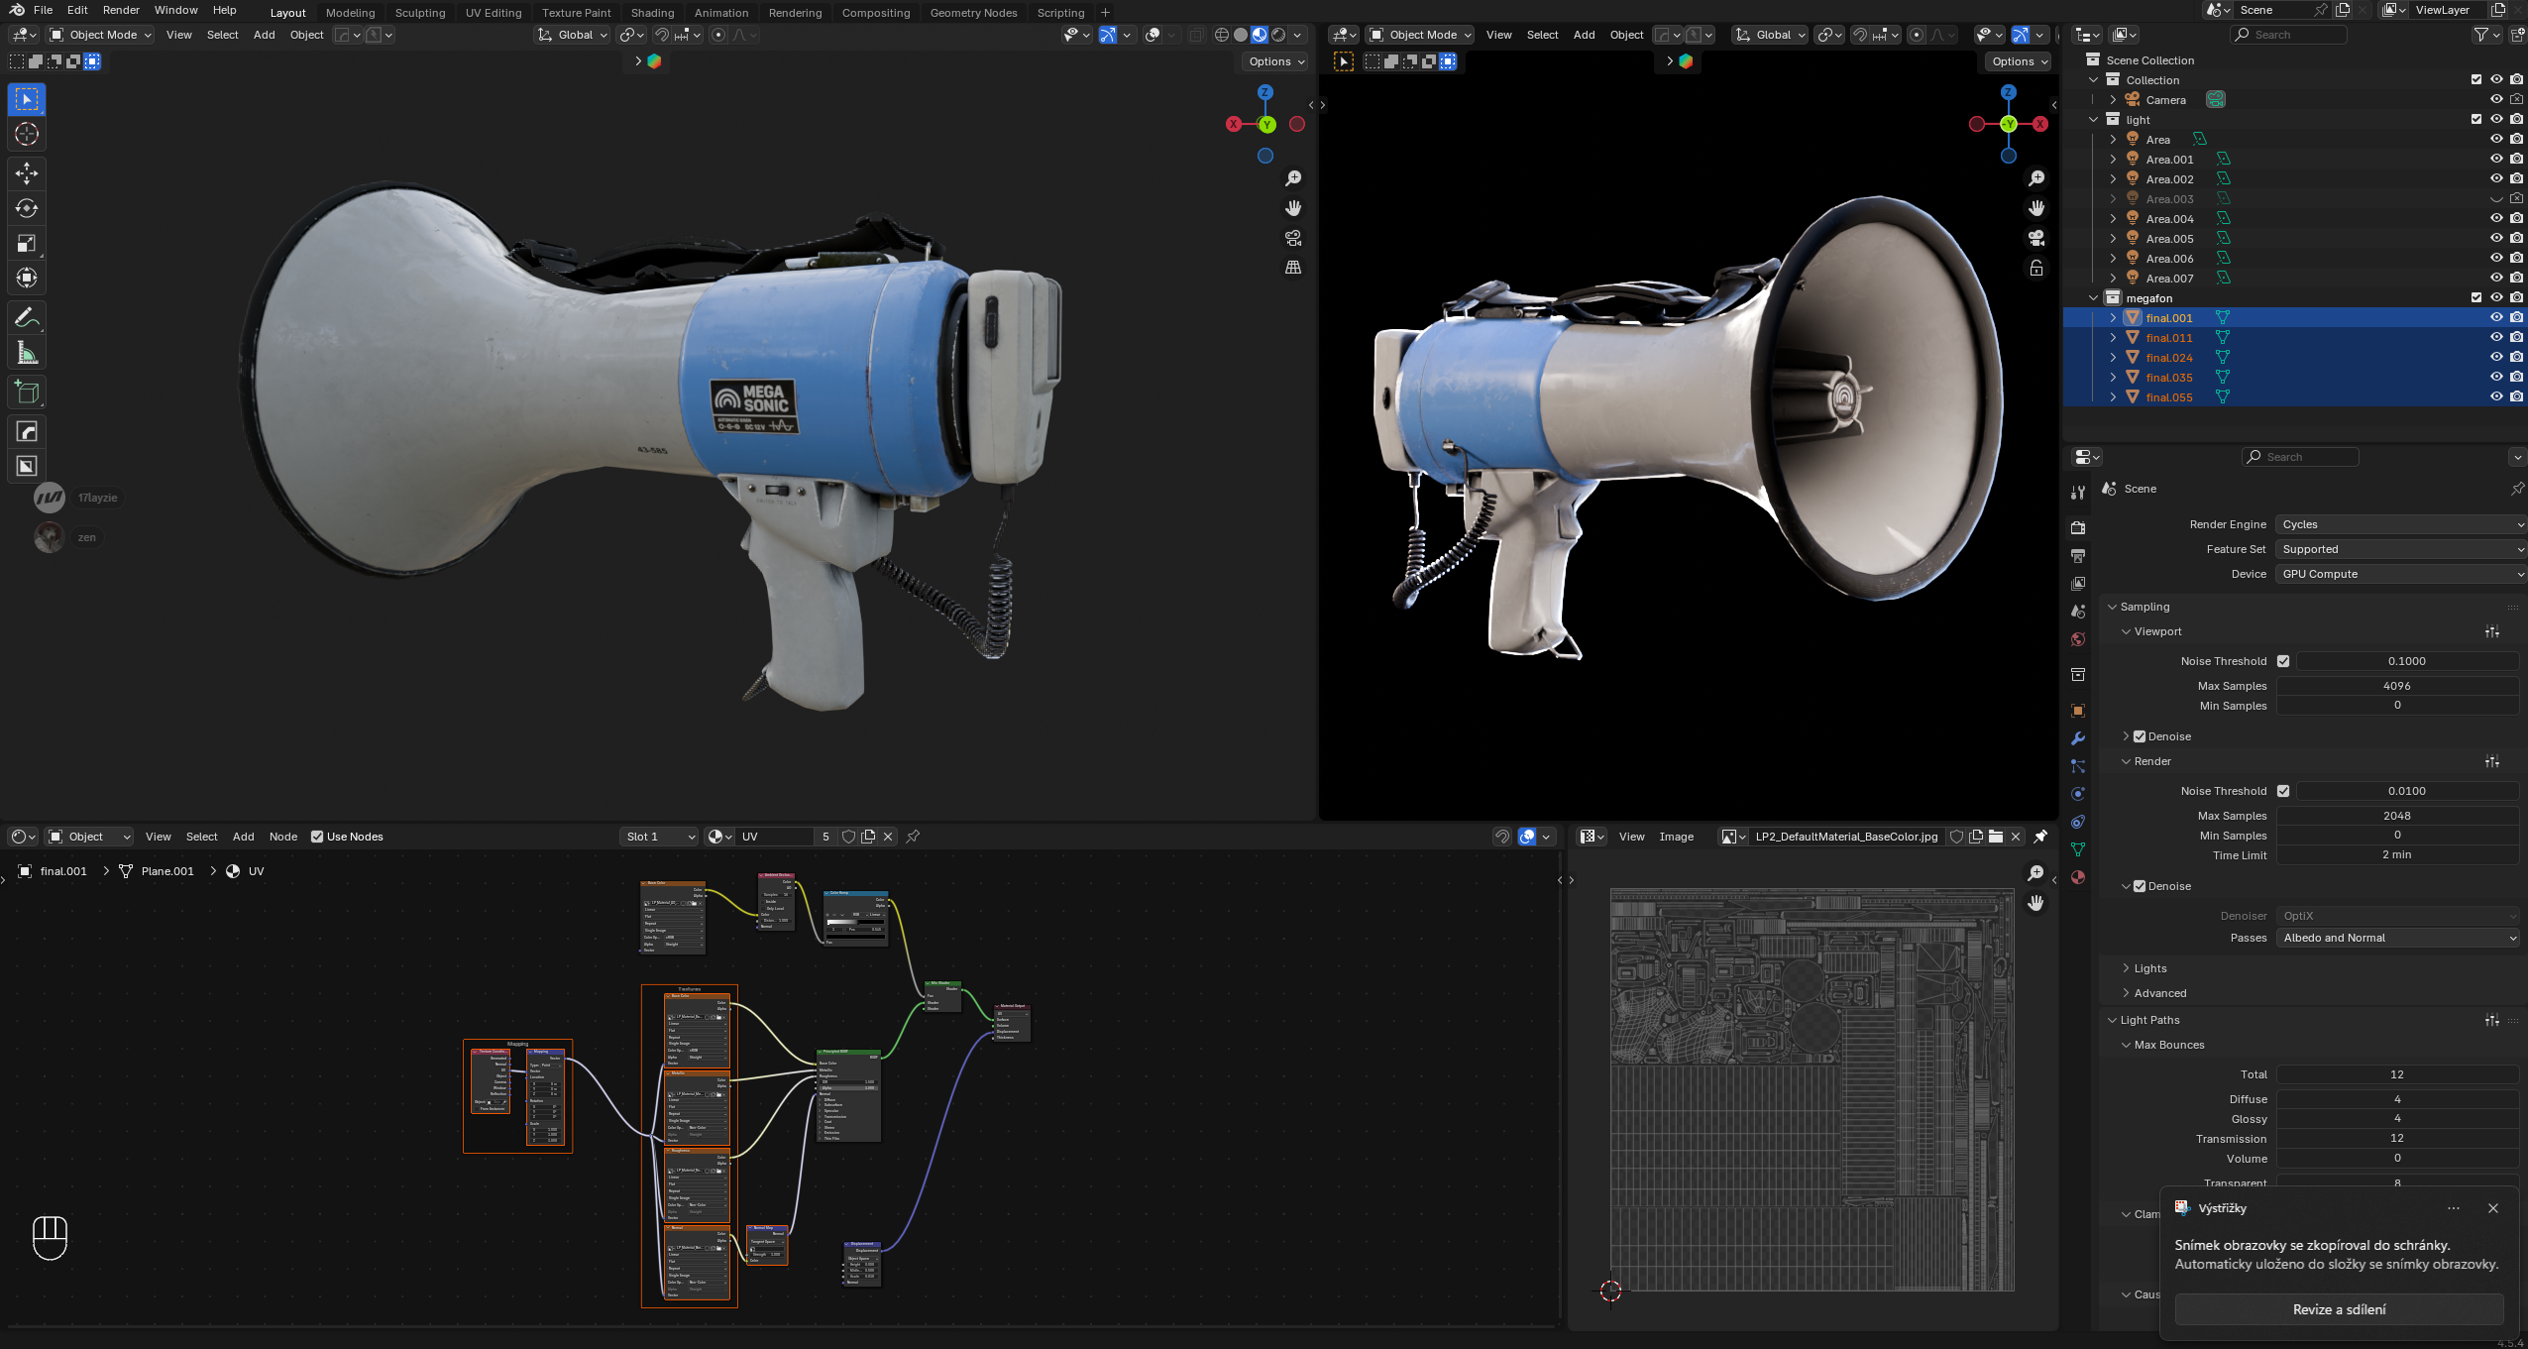Click the Revize a sdílení button

click(2339, 1309)
